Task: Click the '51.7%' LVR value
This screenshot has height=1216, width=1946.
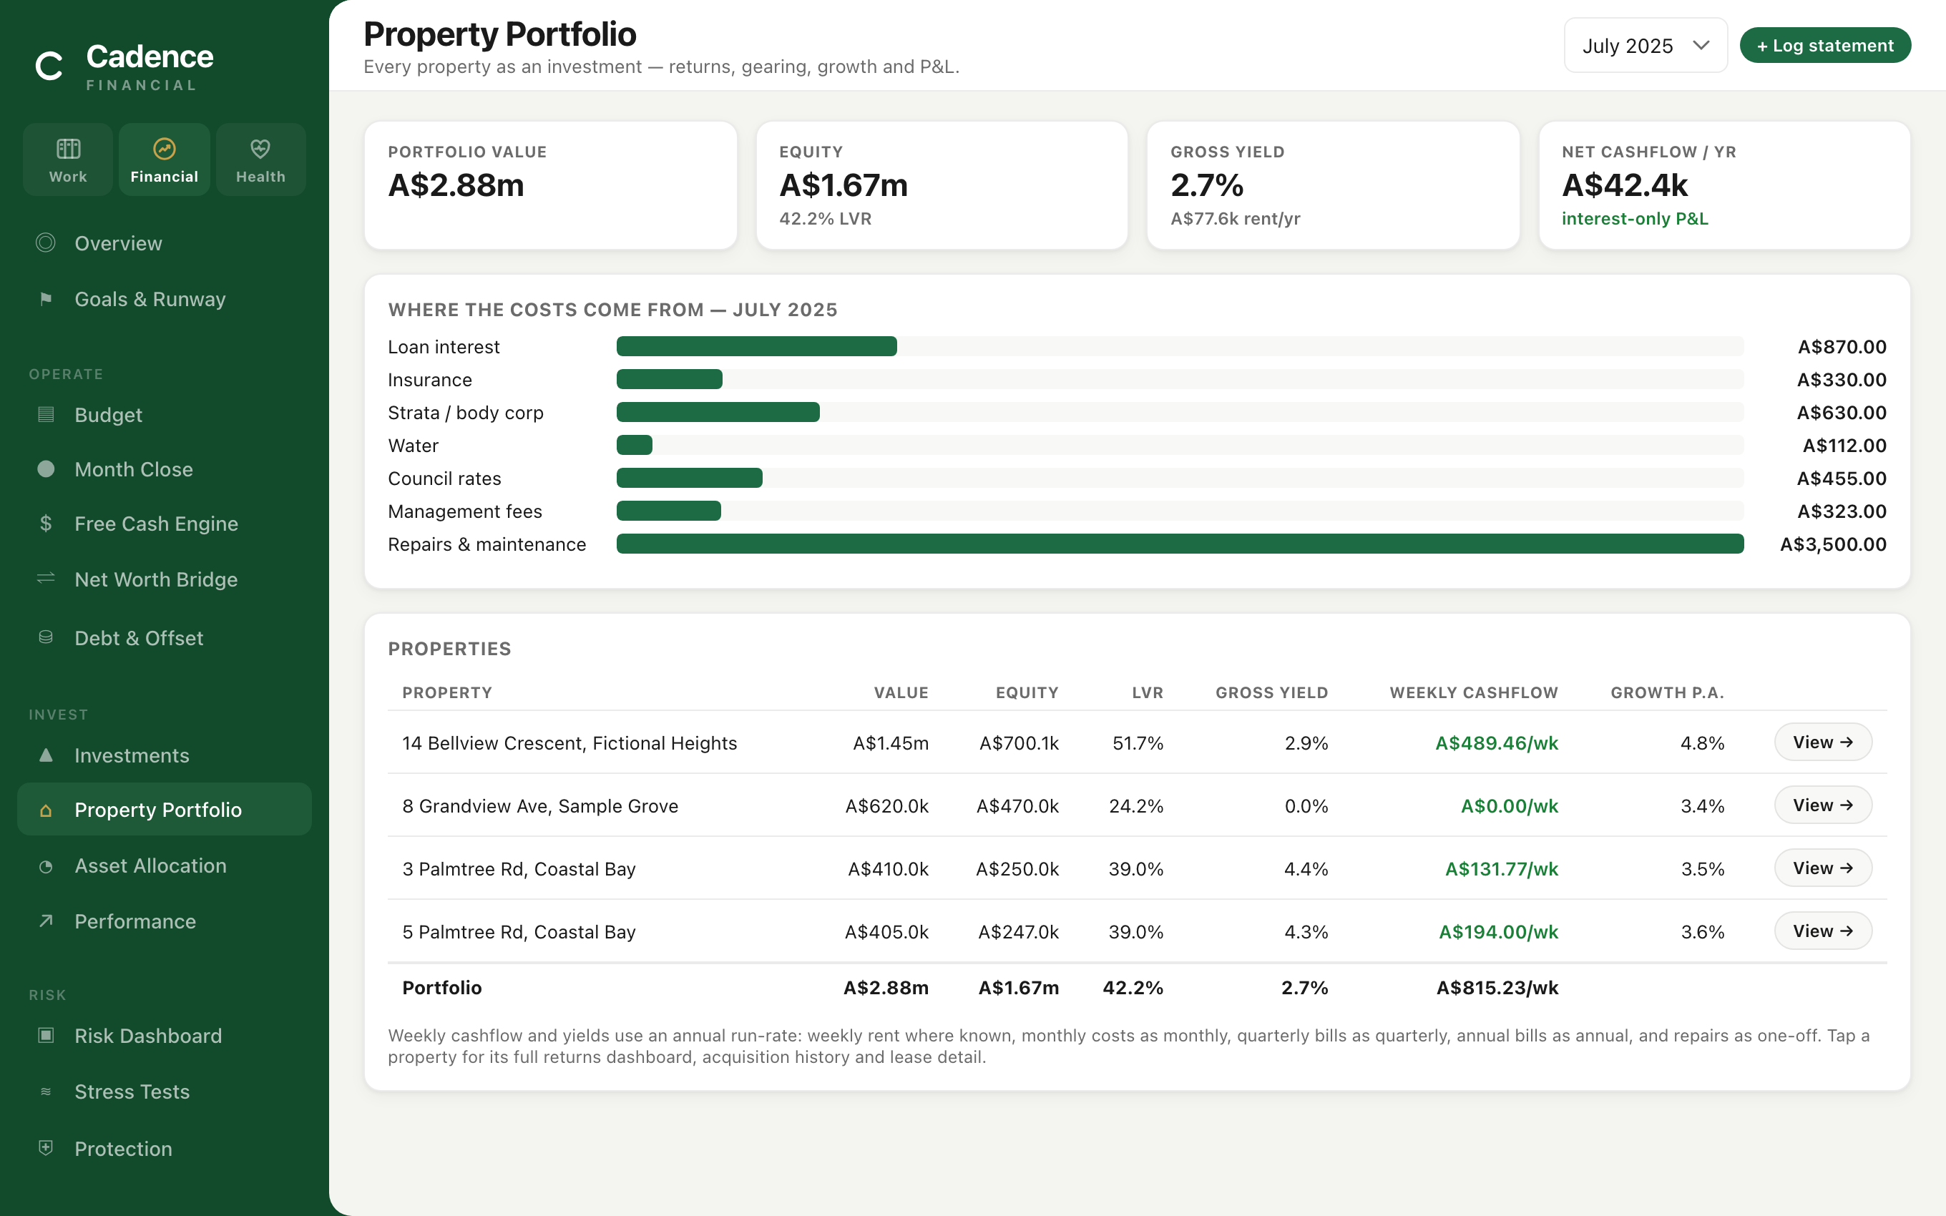Action: (x=1138, y=743)
